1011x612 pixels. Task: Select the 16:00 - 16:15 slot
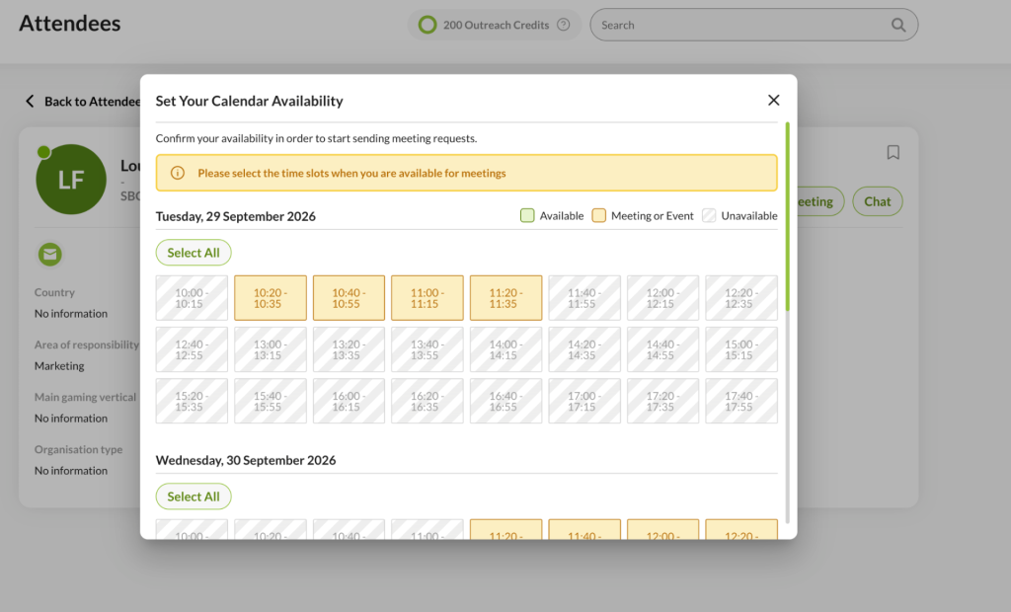(349, 401)
